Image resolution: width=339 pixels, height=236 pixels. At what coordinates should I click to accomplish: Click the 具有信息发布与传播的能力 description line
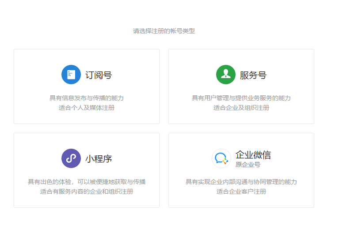(87, 98)
